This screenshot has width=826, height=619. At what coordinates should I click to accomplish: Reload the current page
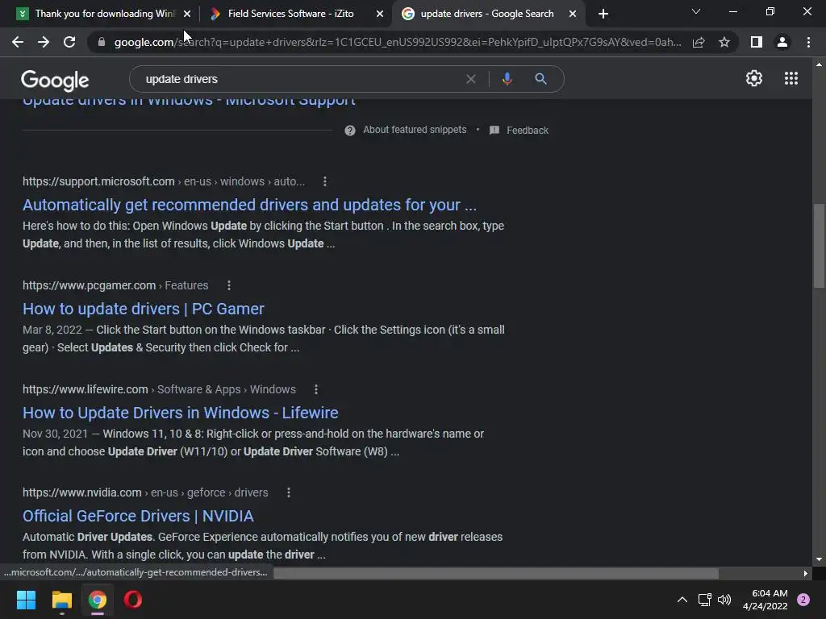click(69, 42)
